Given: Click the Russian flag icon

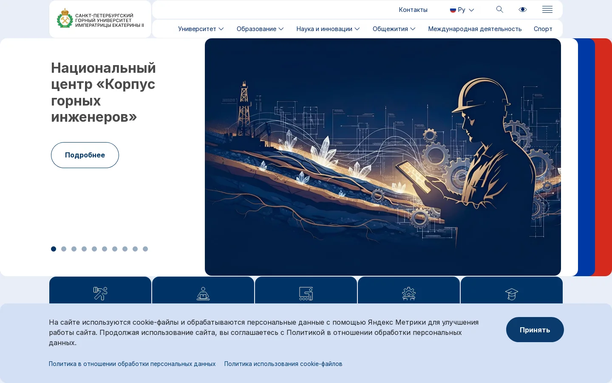Looking at the screenshot, I should pos(453,10).
